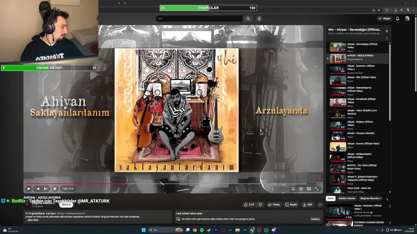Open a new browser tab

click(x=125, y=3)
